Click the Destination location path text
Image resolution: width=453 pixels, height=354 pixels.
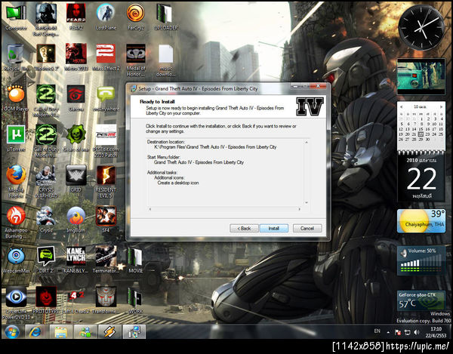pyautogui.click(x=215, y=147)
